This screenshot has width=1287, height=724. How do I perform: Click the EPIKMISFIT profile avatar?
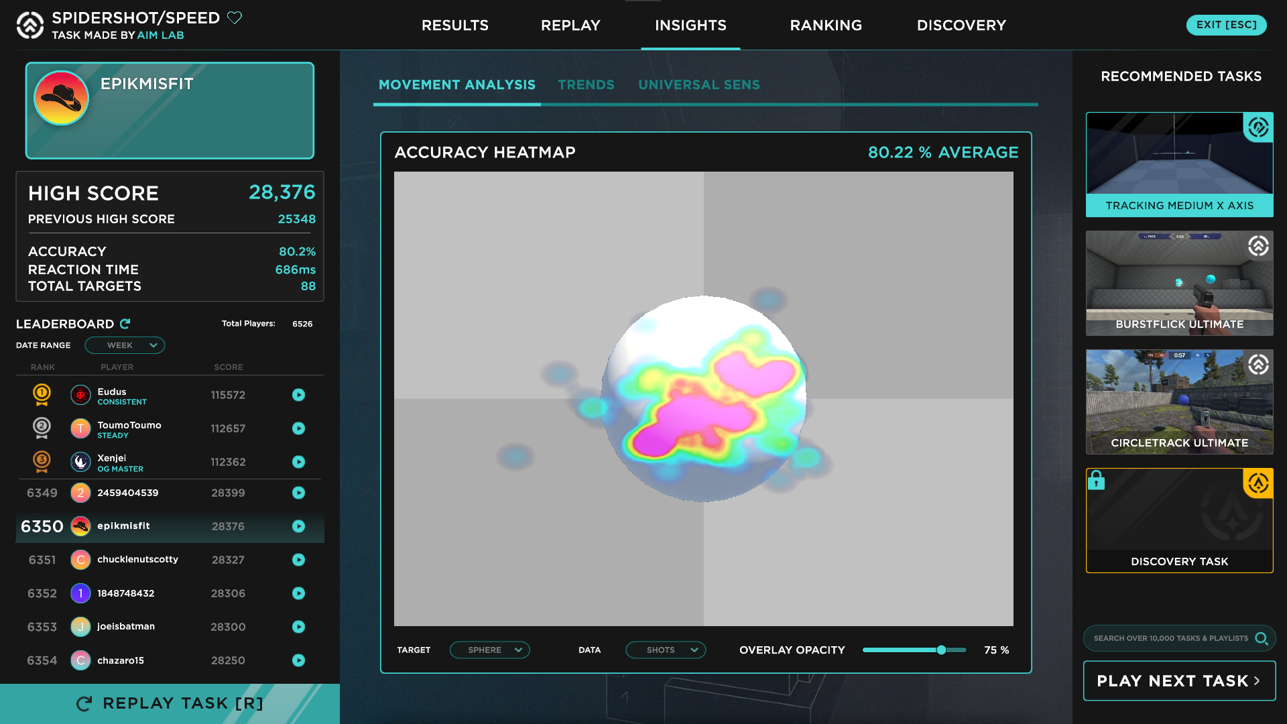tap(61, 98)
